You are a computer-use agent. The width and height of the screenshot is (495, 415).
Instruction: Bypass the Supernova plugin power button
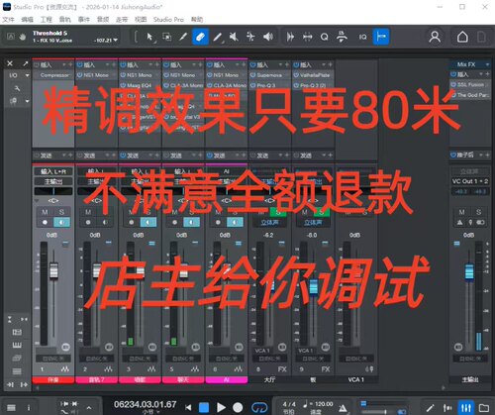pyautogui.click(x=252, y=75)
